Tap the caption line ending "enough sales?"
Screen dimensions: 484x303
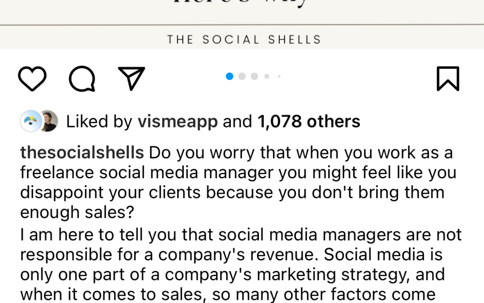[x=77, y=212]
